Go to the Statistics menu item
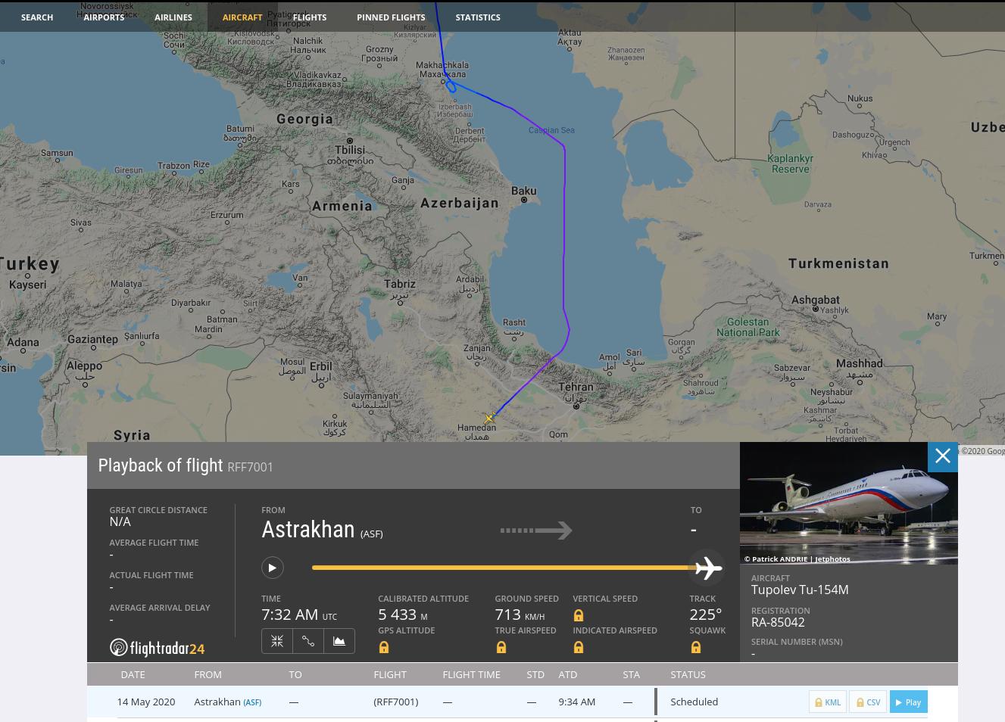Viewport: 1005px width, 722px height. pos(478,17)
